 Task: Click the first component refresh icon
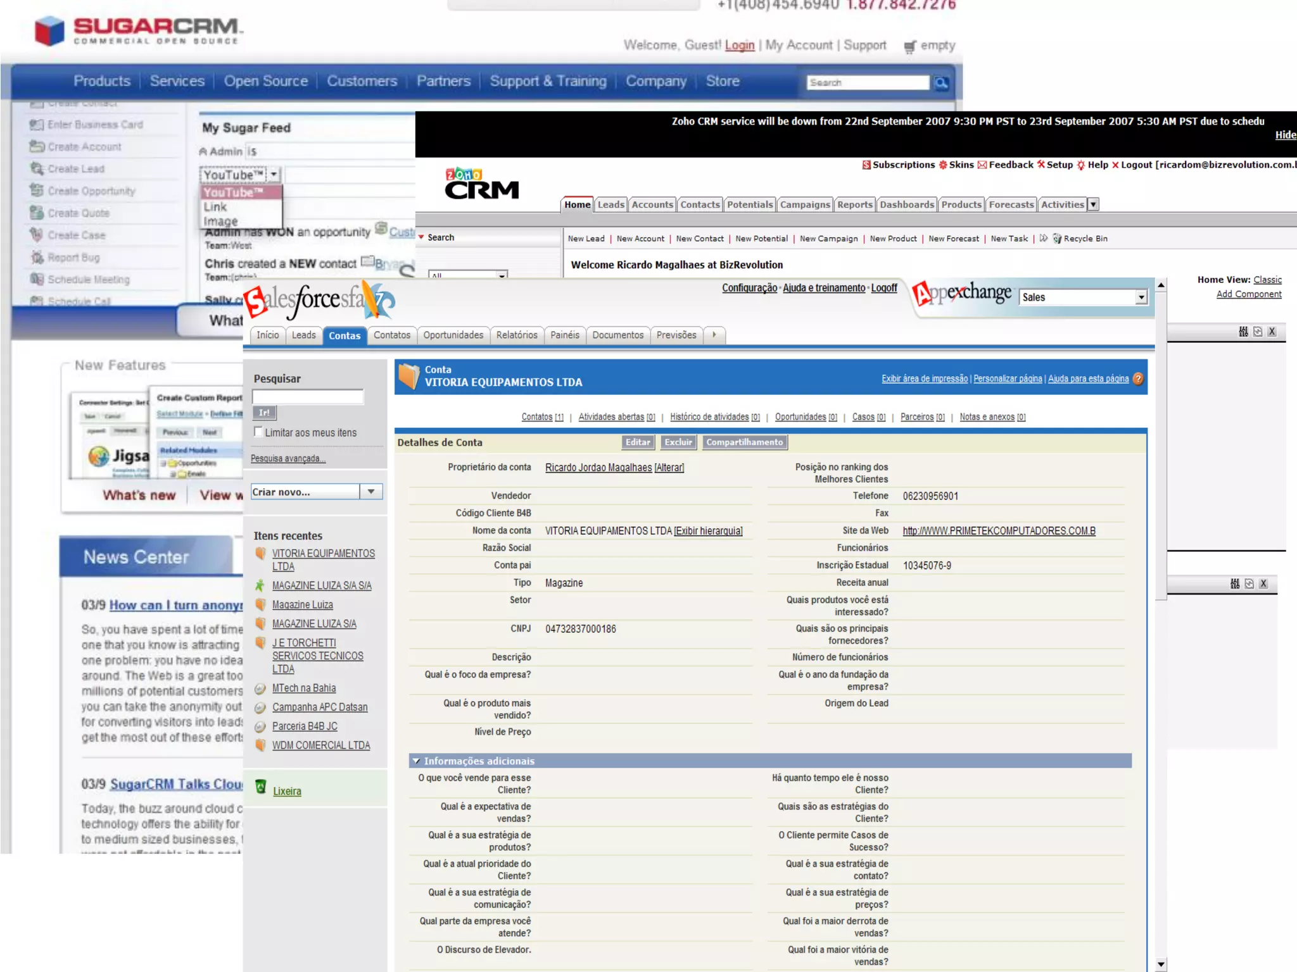tap(1258, 332)
